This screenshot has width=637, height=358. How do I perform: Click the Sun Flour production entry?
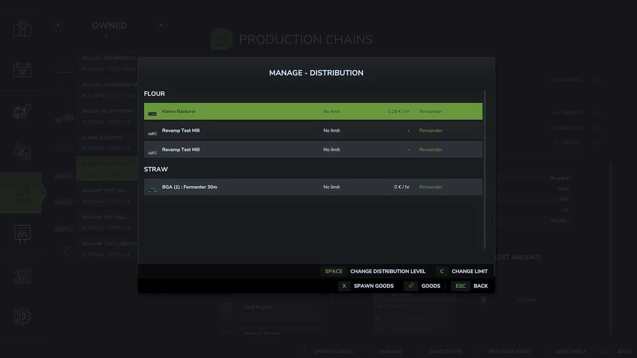click(258, 307)
